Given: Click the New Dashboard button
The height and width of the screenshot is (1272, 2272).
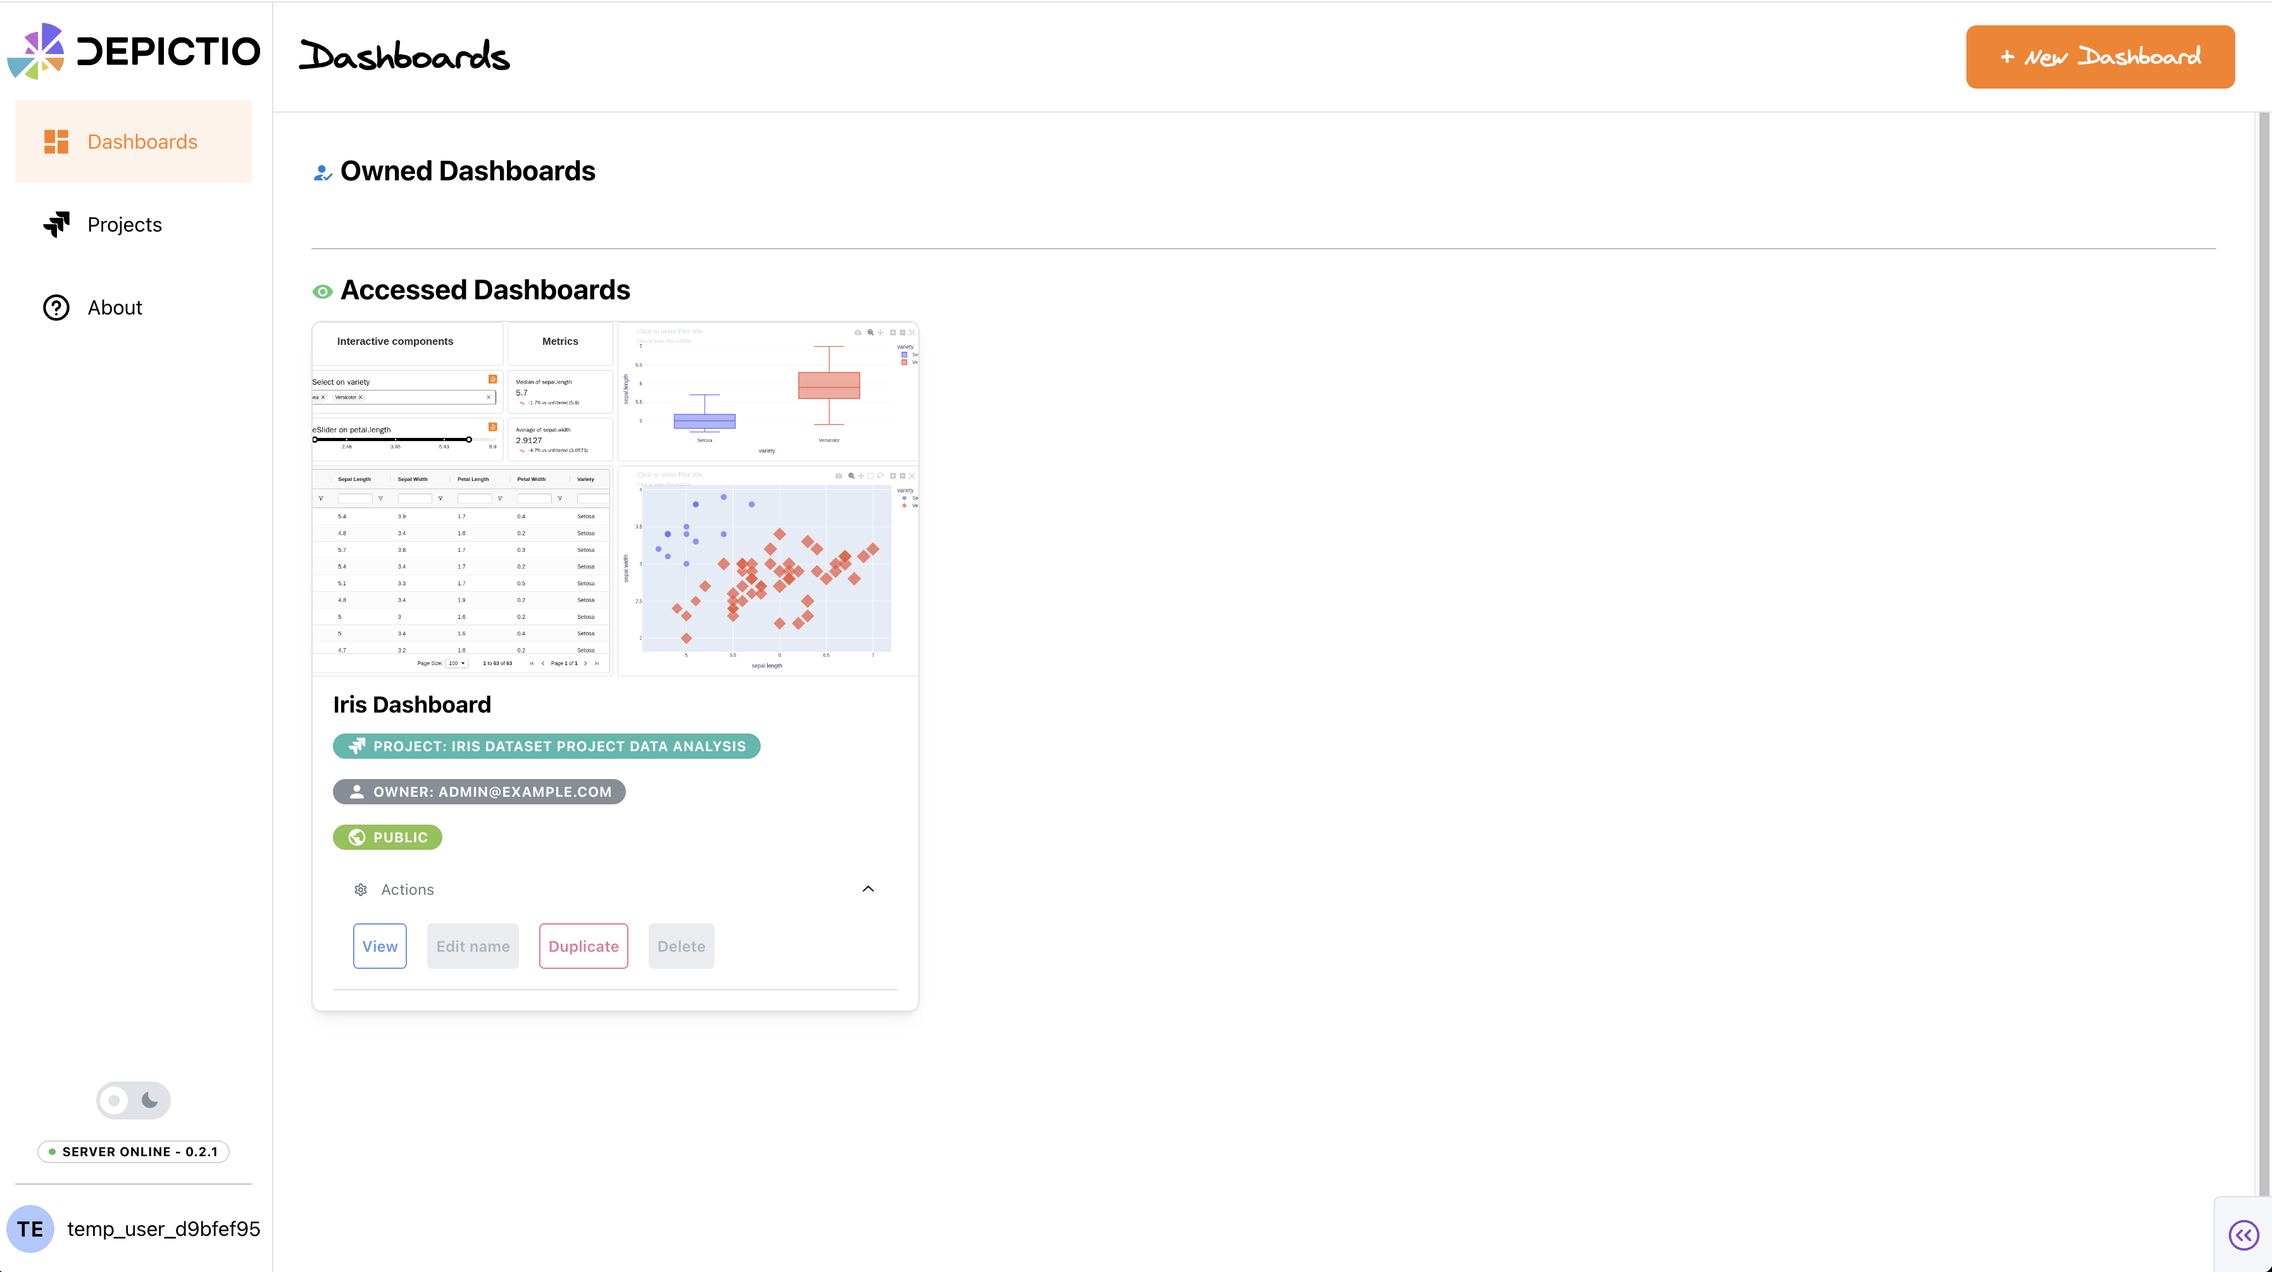Looking at the screenshot, I should pos(2099,56).
